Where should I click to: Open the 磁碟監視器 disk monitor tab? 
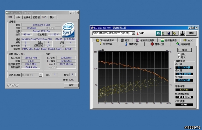(x=169, y=40)
